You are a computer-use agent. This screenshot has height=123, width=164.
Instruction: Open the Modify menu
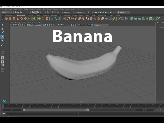(x=20, y=9)
